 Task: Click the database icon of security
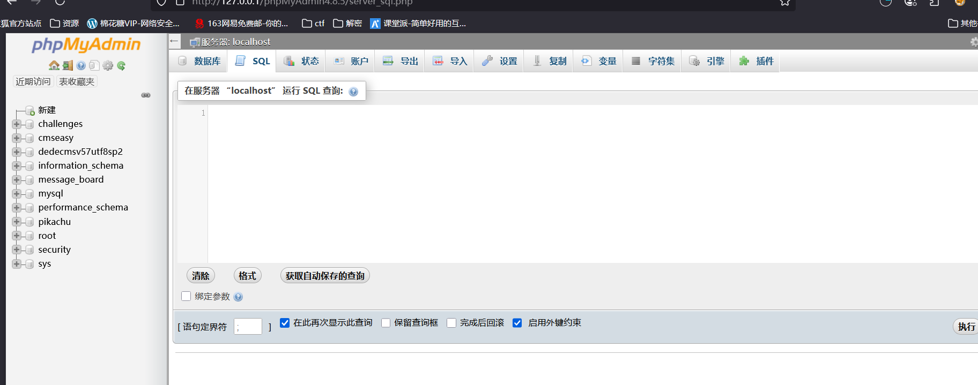(29, 250)
